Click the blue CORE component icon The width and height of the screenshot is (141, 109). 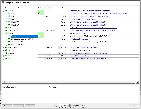[9, 13]
